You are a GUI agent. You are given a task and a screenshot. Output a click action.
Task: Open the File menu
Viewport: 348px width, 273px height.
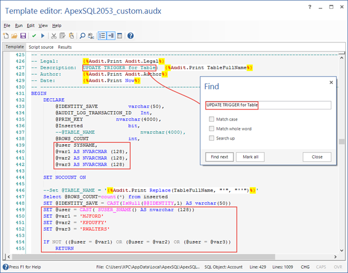tap(7, 26)
